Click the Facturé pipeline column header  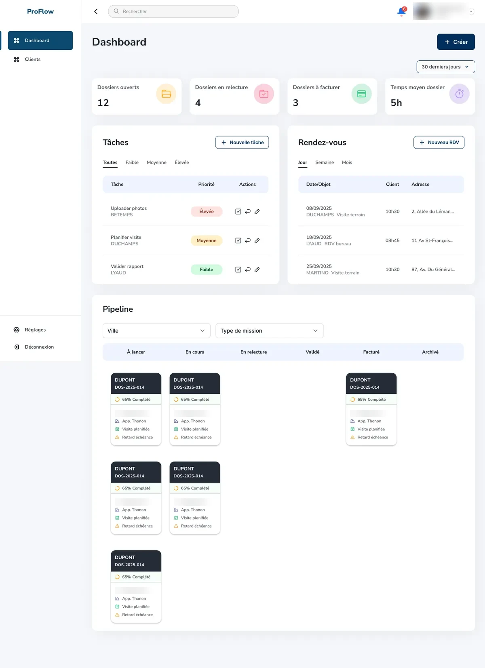point(371,352)
